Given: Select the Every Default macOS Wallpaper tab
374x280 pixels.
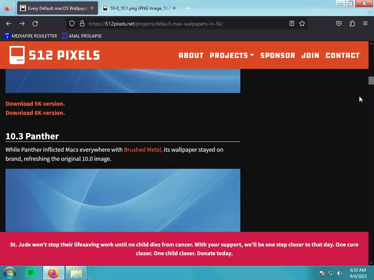Looking at the screenshot, I should [57, 8].
